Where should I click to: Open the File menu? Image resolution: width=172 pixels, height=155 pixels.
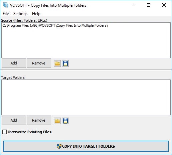point(6,14)
